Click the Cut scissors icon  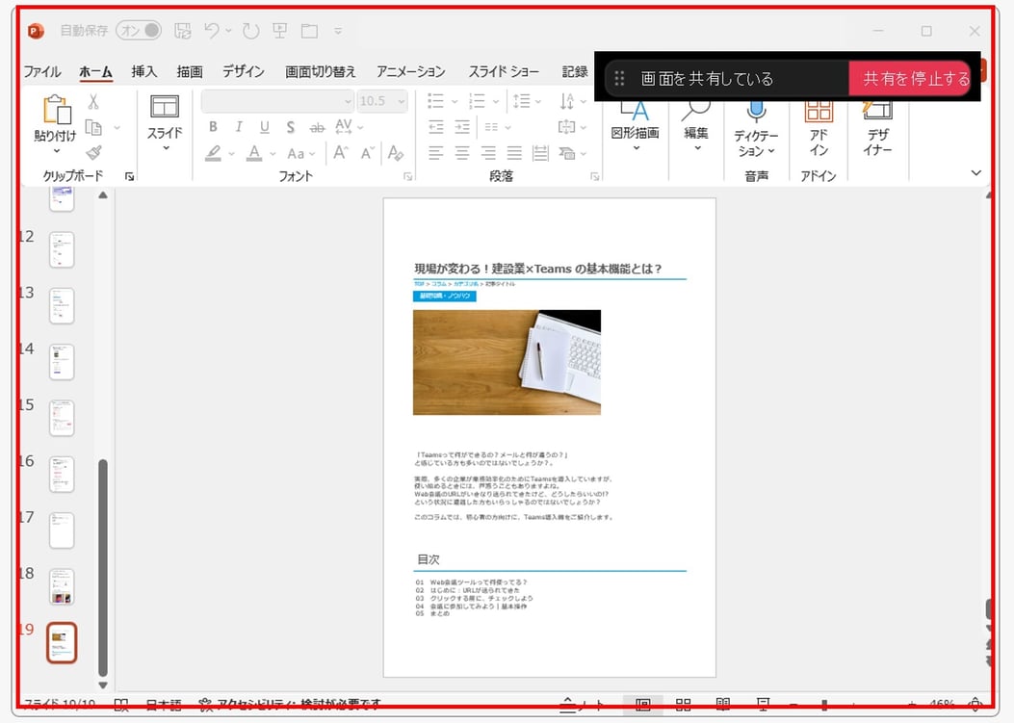93,101
